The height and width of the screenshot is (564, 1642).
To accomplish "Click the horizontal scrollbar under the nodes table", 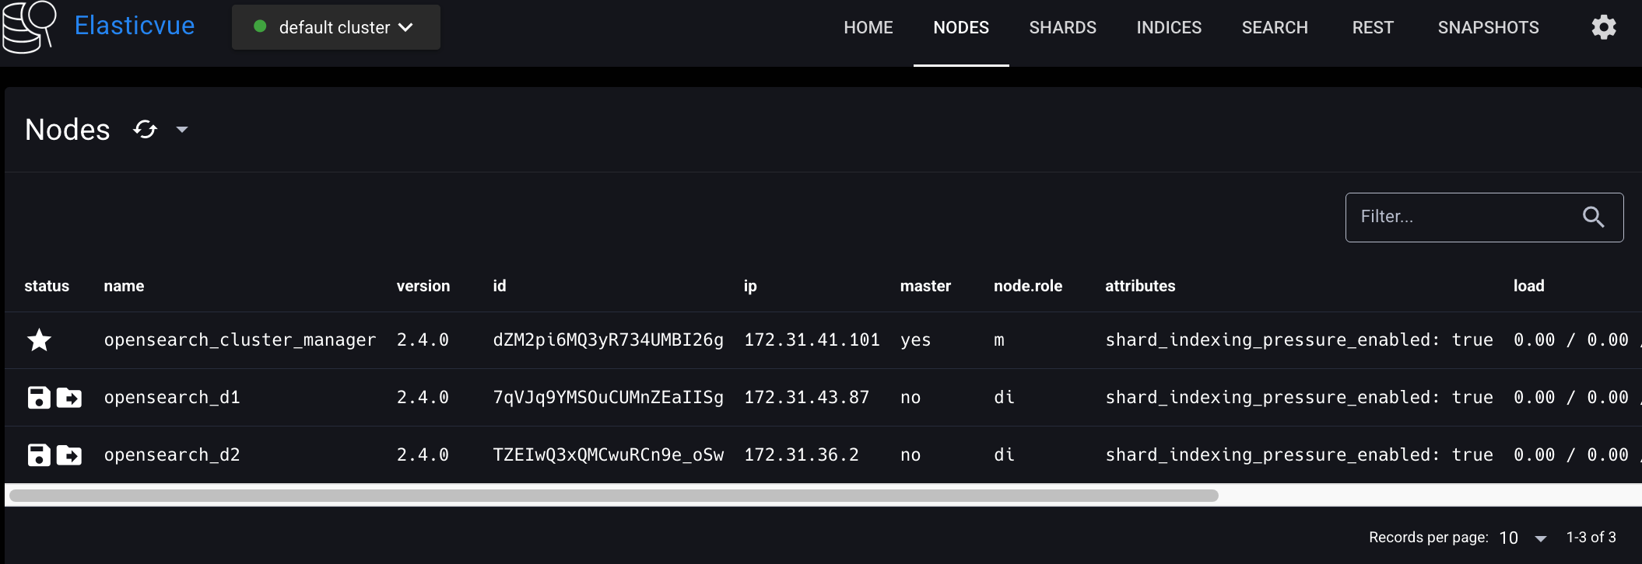I will pos(613,496).
